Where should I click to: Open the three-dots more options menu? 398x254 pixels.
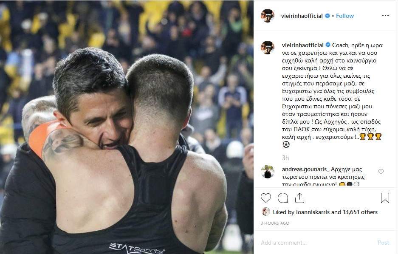385,16
